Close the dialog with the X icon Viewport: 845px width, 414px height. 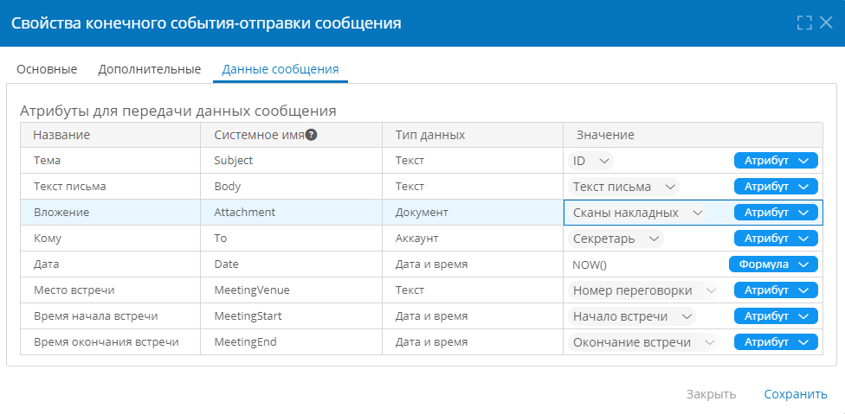coord(826,22)
